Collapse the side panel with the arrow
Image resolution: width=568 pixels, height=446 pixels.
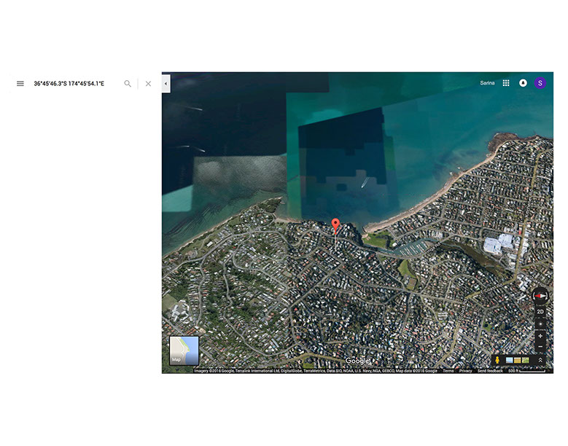[x=166, y=84]
